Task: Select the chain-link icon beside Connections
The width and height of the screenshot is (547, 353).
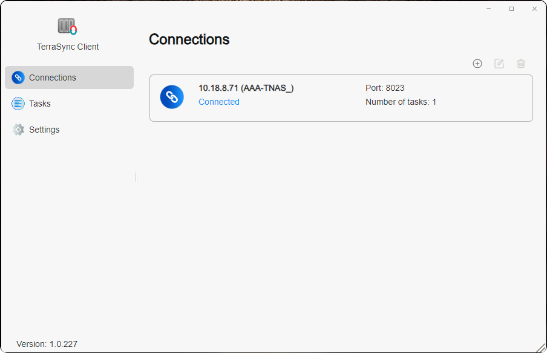Action: point(18,78)
